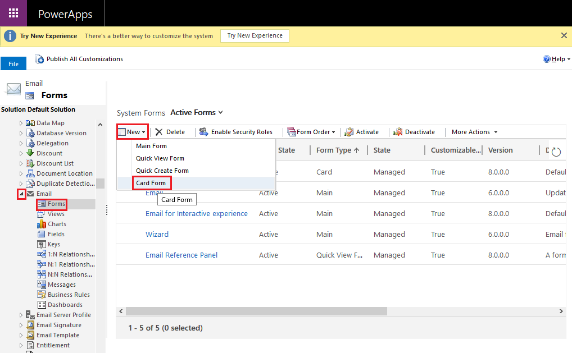Refresh the forms grid
This screenshot has height=353, width=572.
pos(556,152)
